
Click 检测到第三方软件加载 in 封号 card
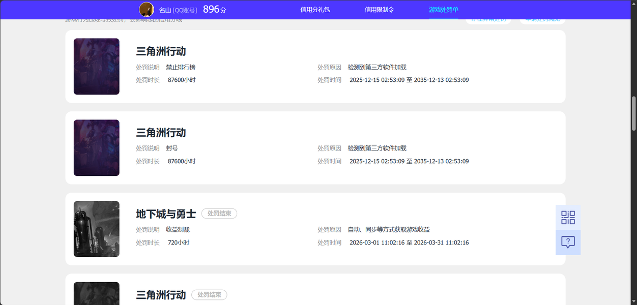377,148
